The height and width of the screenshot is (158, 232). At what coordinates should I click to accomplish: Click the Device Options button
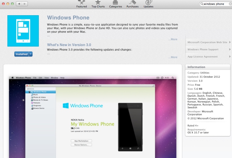[81, 145]
